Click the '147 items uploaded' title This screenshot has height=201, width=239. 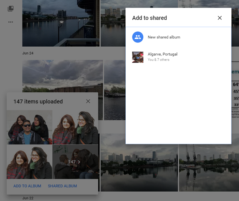[x=38, y=102]
